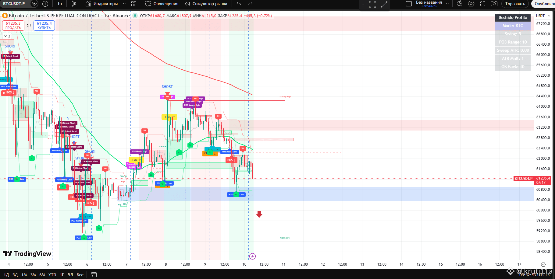Expand the indicators favorites chevron
The width and height of the screenshot is (555, 279).
pos(124,4)
